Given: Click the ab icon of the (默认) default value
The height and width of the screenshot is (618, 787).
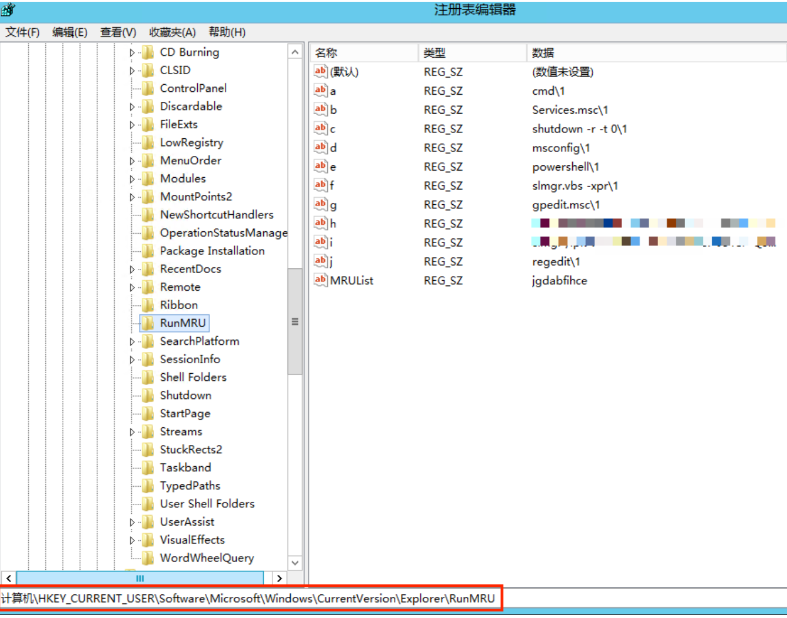Looking at the screenshot, I should (x=320, y=72).
